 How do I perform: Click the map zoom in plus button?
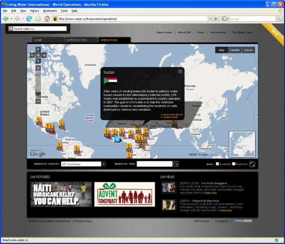click(38, 68)
